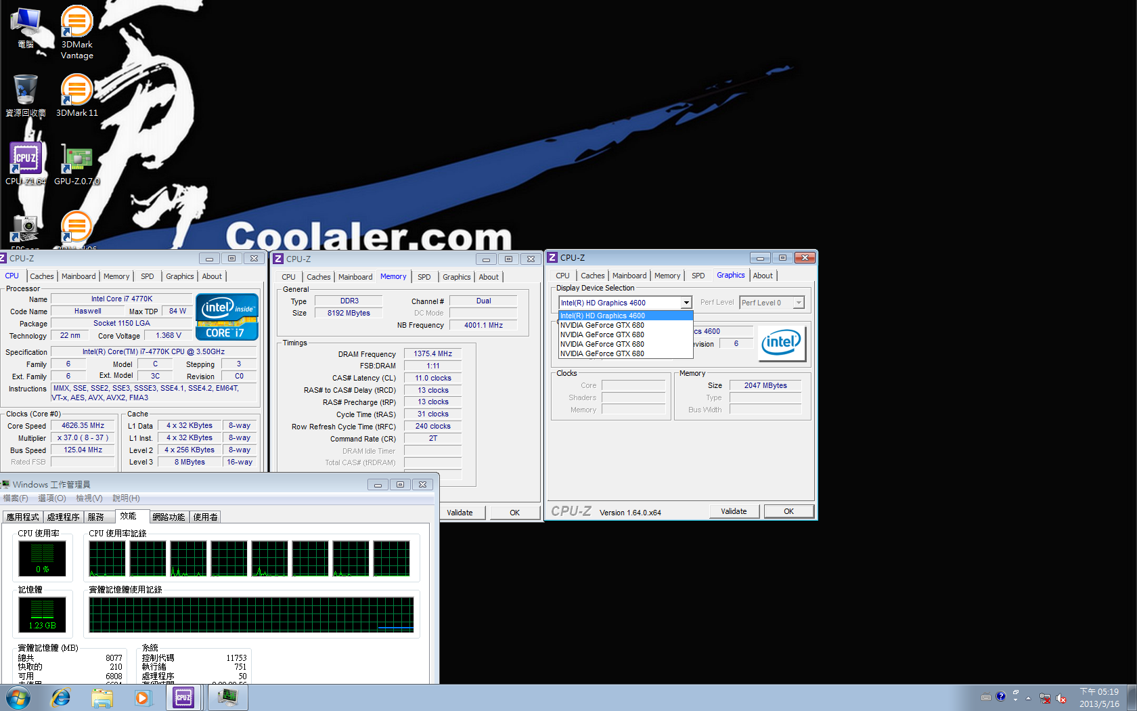Open Internet Explorer from the taskbar

click(x=61, y=697)
